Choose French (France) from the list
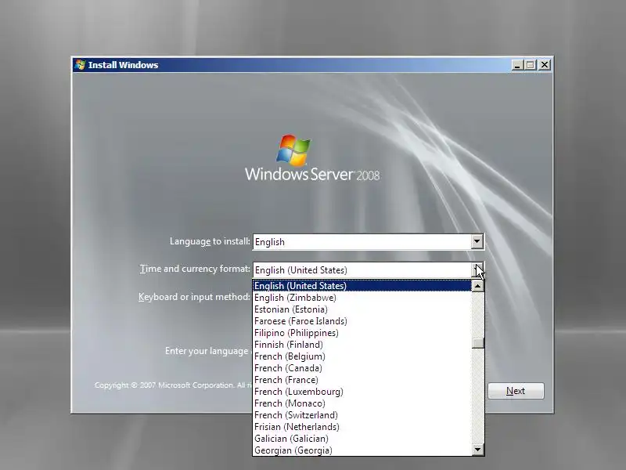This screenshot has width=626, height=470. 362,380
